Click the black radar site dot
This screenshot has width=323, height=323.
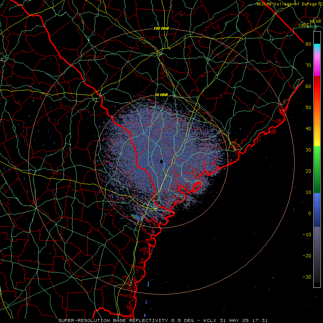(162, 161)
